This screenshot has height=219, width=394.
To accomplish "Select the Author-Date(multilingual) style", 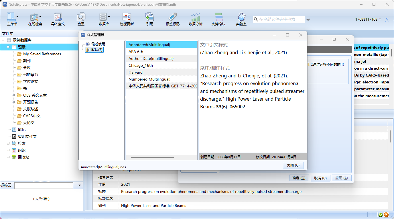I will 161,58.
